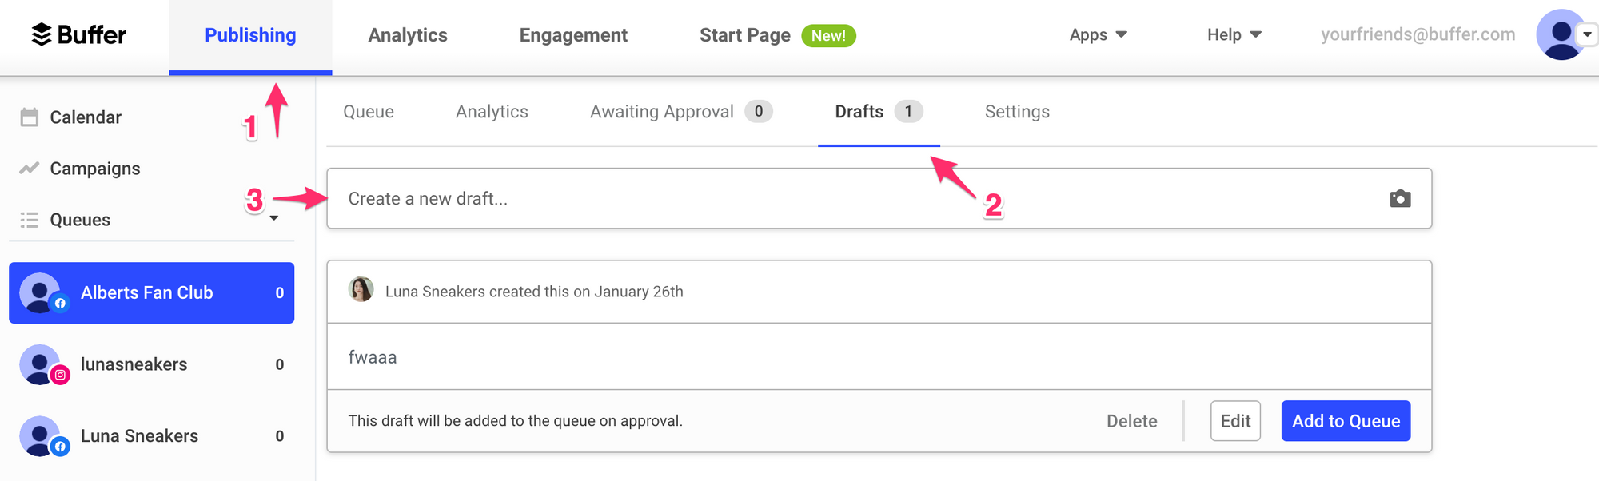Click lunasneakers Instagram account avatar
The height and width of the screenshot is (481, 1599).
click(x=40, y=364)
